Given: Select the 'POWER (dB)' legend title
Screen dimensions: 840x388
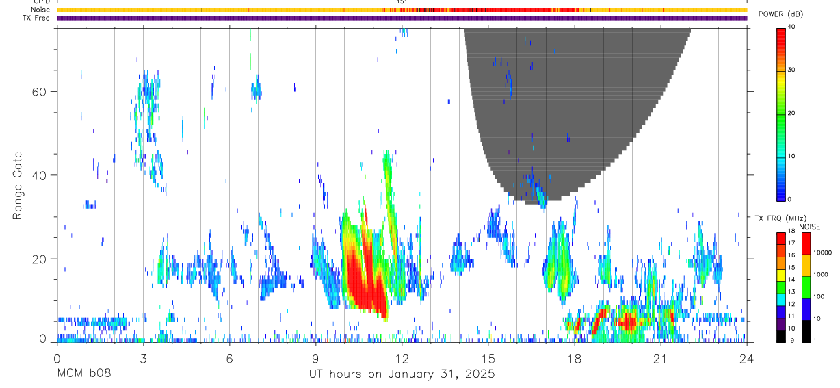Looking at the screenshot, I should (x=781, y=14).
